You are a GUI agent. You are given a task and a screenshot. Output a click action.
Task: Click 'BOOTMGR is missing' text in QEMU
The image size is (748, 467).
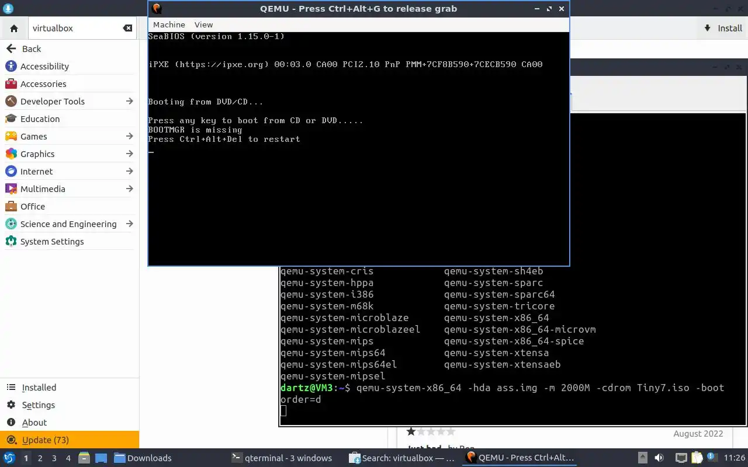(x=195, y=130)
